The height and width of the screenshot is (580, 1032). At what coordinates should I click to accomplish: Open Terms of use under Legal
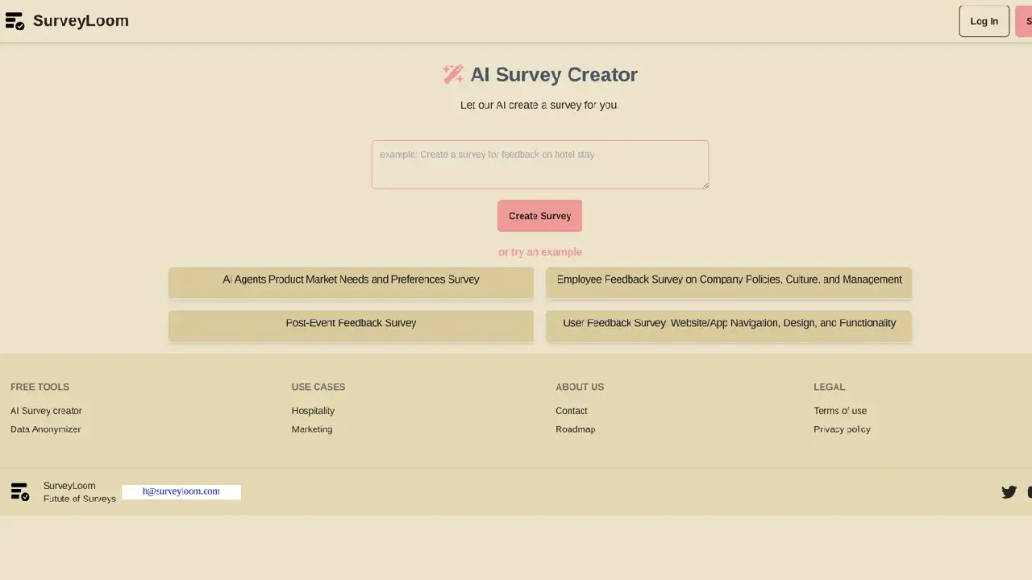(x=840, y=411)
